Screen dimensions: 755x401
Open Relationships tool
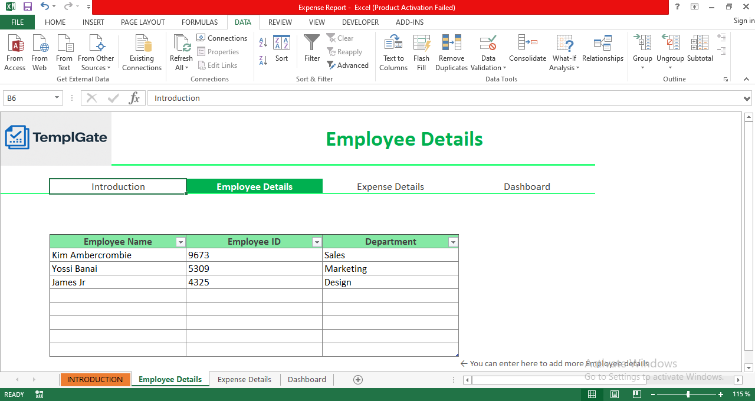click(x=602, y=49)
